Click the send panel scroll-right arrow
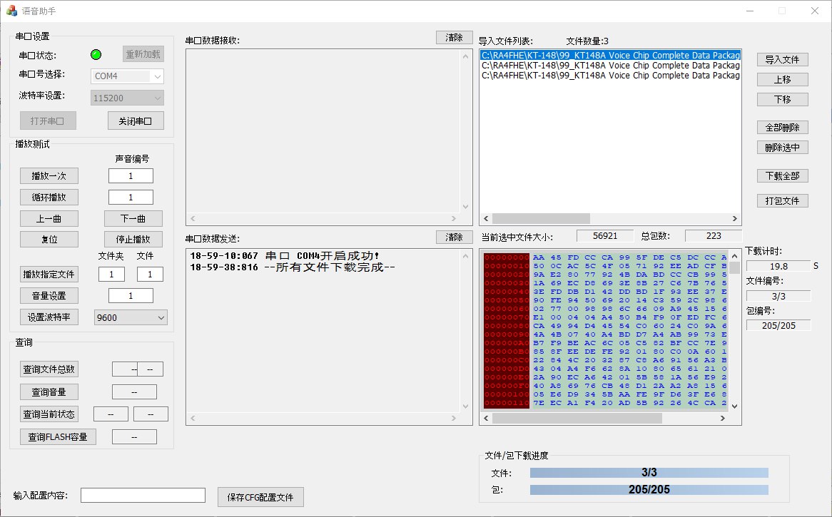Screen dimensions: 832x517 coord(454,419)
